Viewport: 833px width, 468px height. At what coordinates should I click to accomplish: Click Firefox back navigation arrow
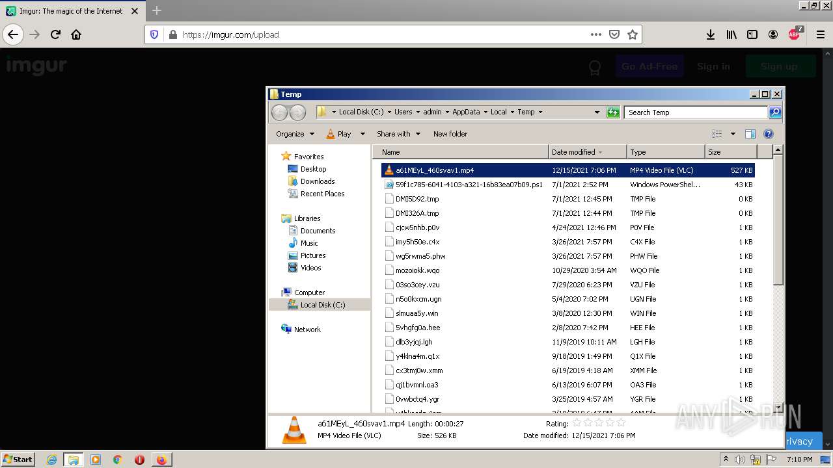(x=13, y=34)
